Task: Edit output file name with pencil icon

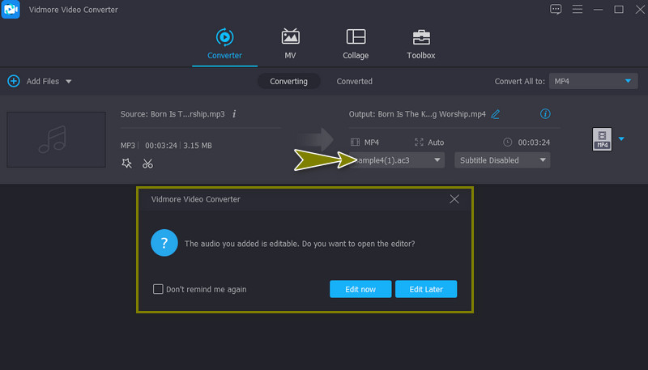Action: coord(496,114)
